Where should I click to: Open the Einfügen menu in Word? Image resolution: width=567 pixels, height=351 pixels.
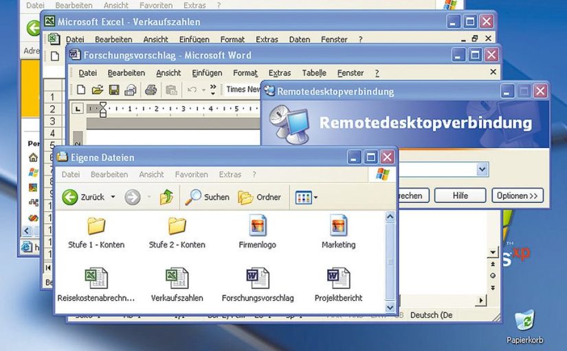click(207, 73)
